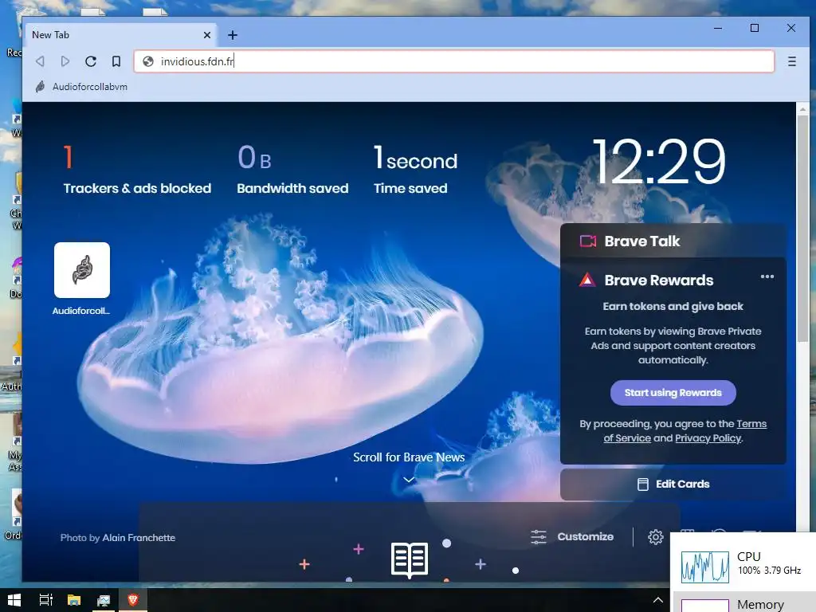The width and height of the screenshot is (816, 612).
Task: Open settings via the gear icon
Action: click(655, 536)
